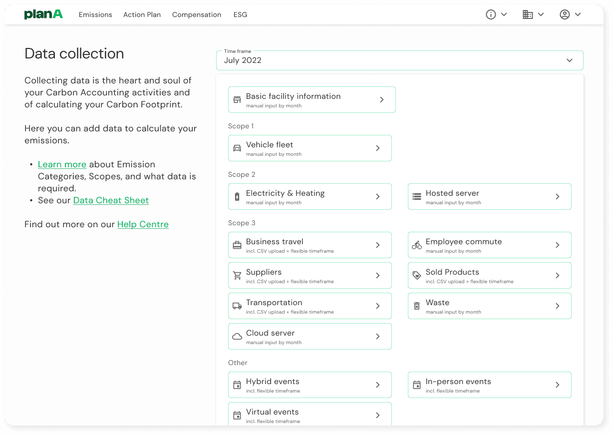Screen dimensions: 613x435
Task: Click the Transportation truck icon
Action: (x=237, y=306)
